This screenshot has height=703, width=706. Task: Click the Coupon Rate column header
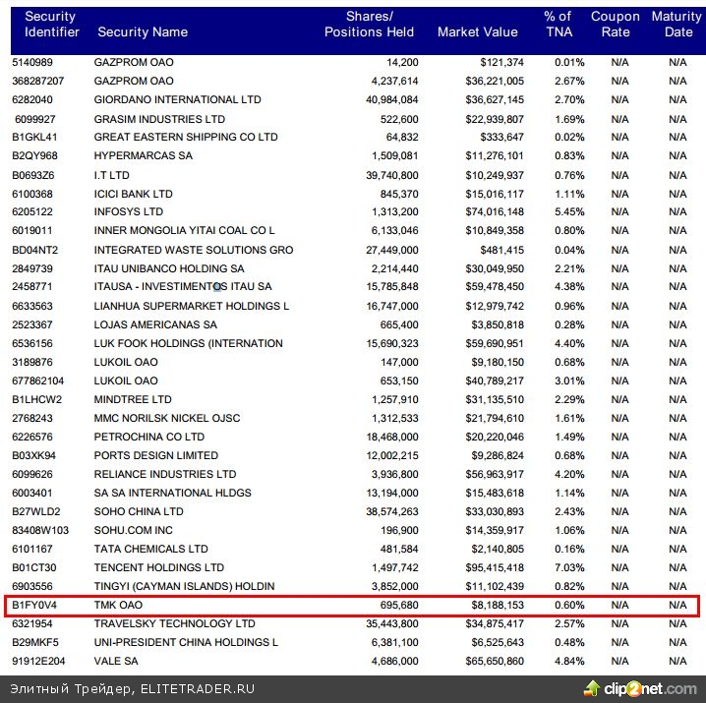[x=616, y=25]
